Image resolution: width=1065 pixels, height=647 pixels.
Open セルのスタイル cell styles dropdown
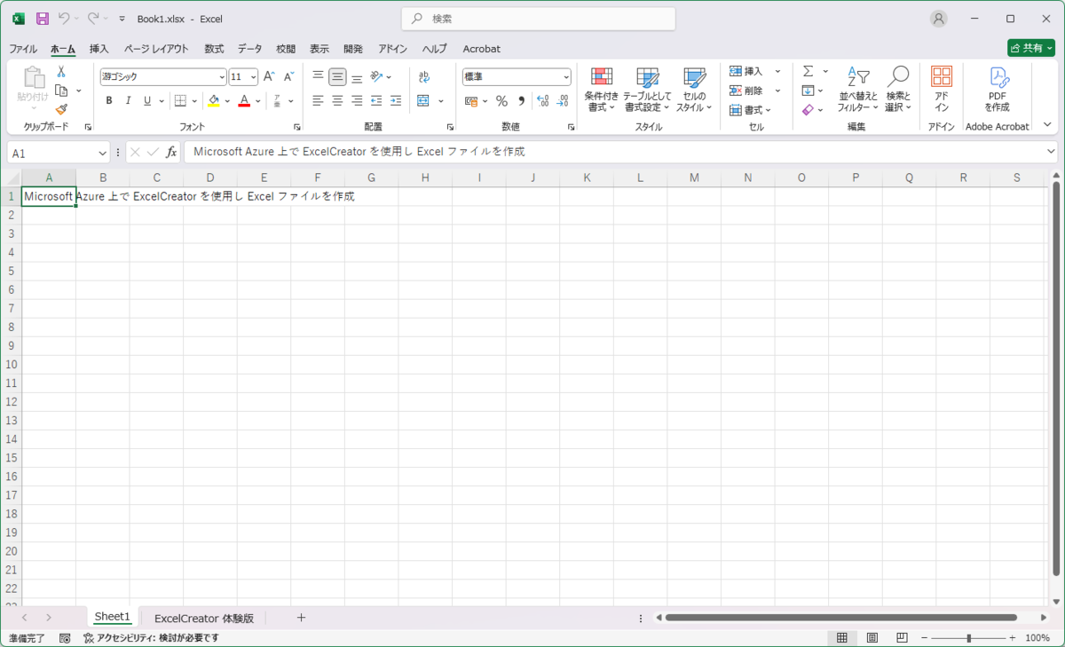pyautogui.click(x=694, y=89)
